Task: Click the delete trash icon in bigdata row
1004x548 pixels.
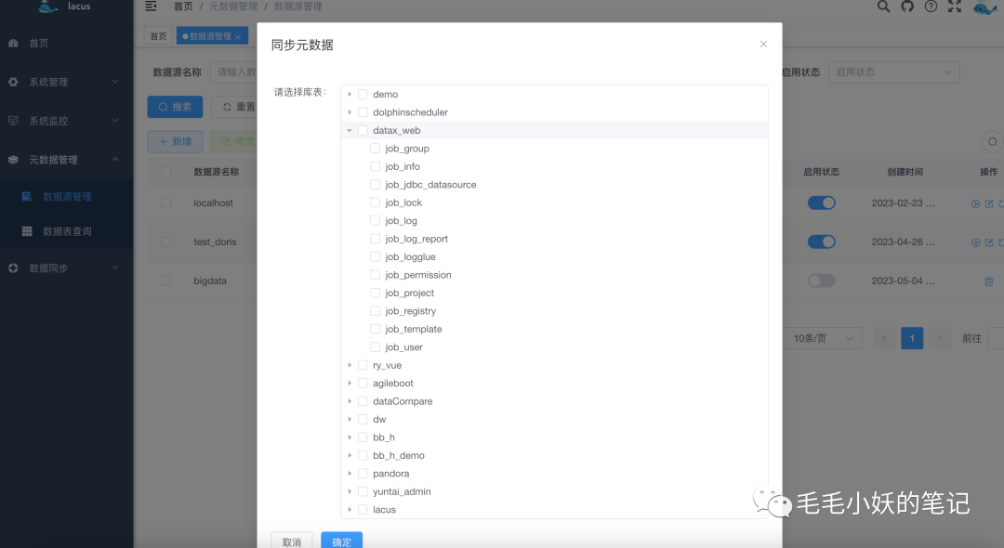Action: 989,281
